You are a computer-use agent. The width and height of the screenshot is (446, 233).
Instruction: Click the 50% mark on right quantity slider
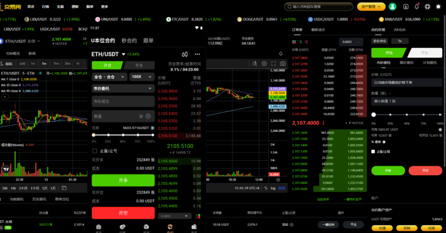(406, 115)
